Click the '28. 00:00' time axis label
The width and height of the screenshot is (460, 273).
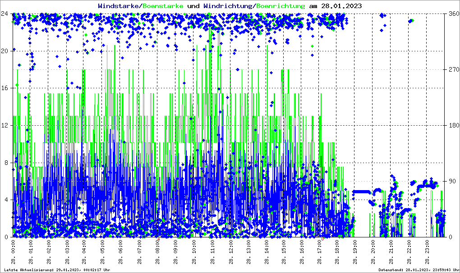pyautogui.click(x=13, y=252)
